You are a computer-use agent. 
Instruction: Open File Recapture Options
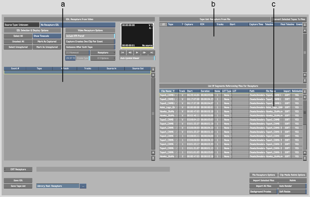tap(264, 175)
